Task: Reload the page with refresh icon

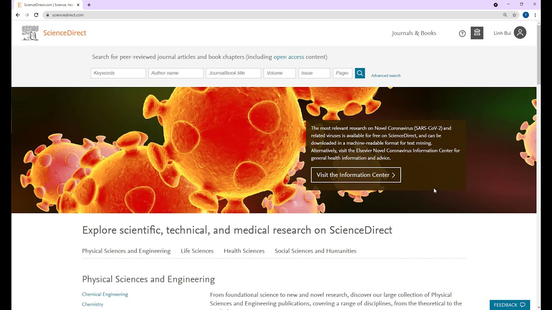Action: 36,15
